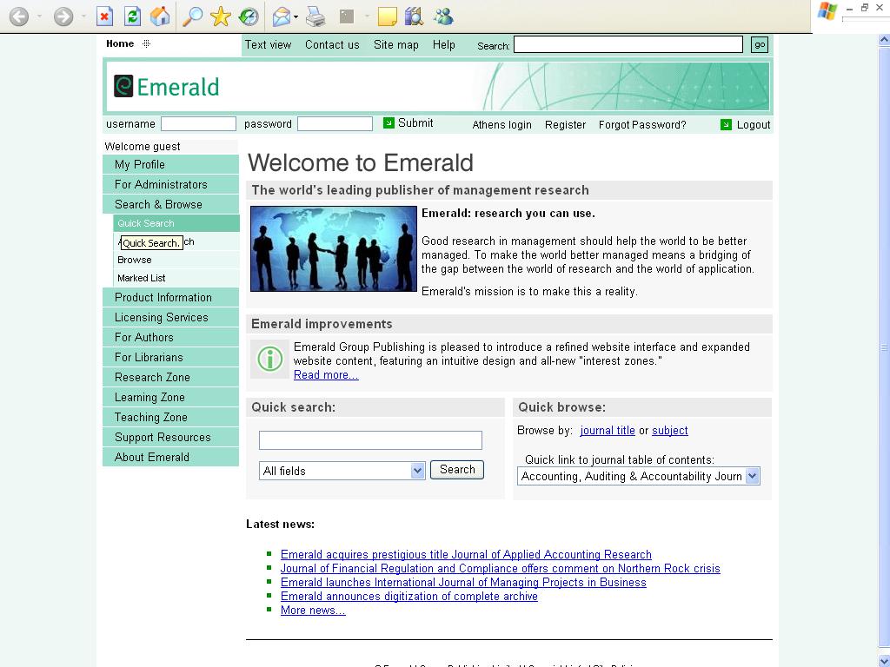Screen dimensions: 890x667
Task: Open Contact us in top bar
Action: [x=332, y=45]
